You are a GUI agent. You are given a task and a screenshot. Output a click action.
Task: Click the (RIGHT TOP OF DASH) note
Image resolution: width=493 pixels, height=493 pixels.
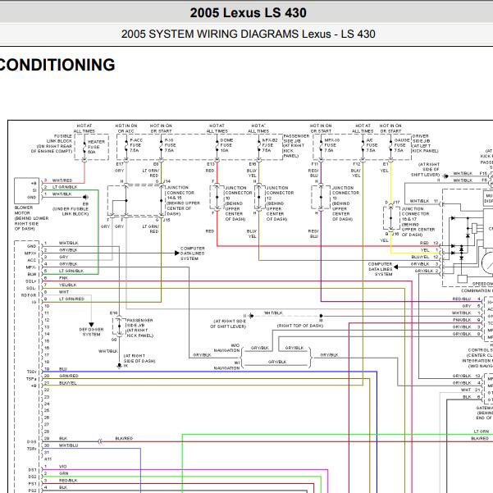coord(300,326)
